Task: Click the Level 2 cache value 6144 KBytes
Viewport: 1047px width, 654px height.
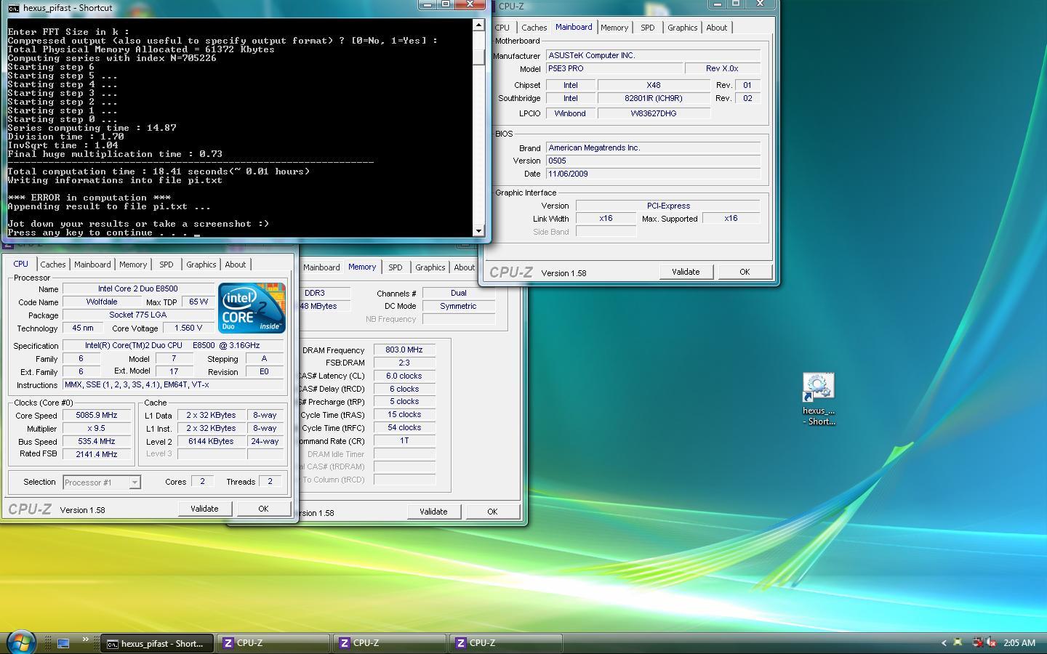Action: point(211,441)
